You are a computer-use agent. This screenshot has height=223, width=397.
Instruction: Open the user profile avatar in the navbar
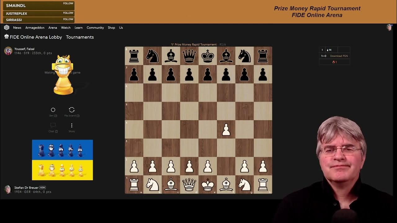pos(389,28)
